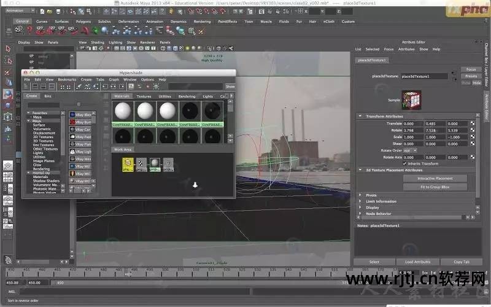
Task: Open the Rotate Order dropdown
Action: coord(410,150)
